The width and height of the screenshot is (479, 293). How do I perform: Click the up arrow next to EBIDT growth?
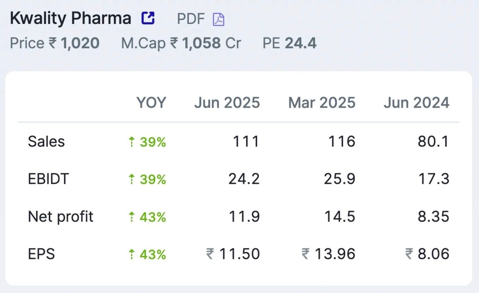coord(131,179)
